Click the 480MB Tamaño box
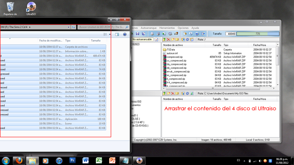Viewport: 294px width, 165px height. coord(230,34)
